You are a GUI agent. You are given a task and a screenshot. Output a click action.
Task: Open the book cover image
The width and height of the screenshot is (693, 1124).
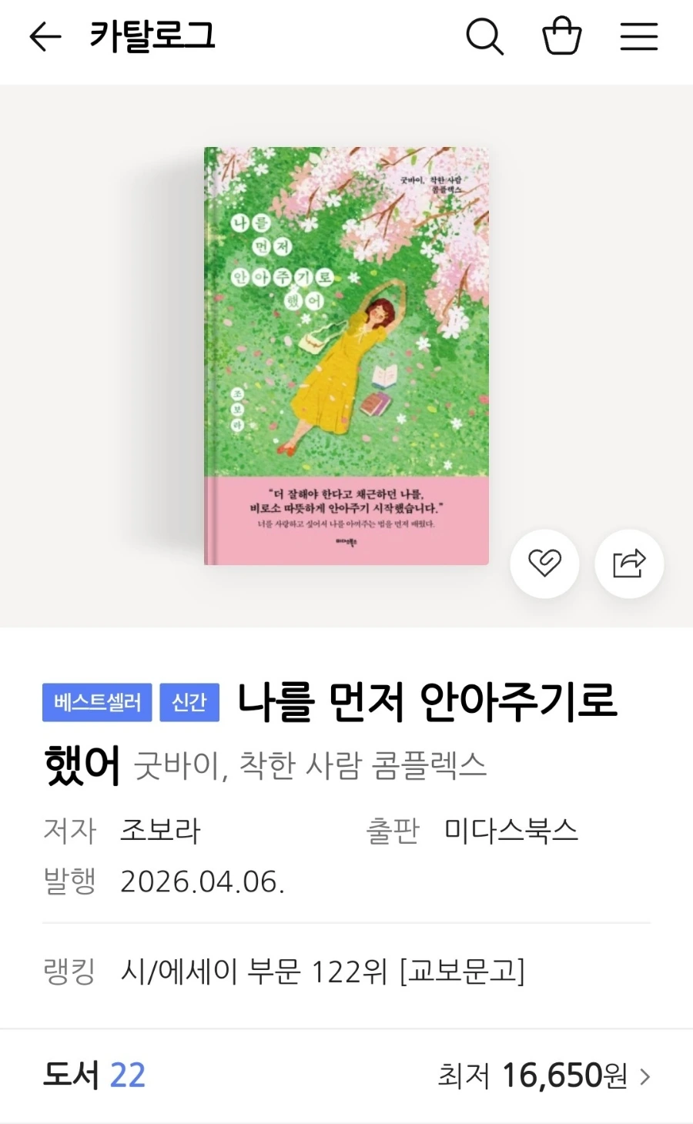click(346, 356)
